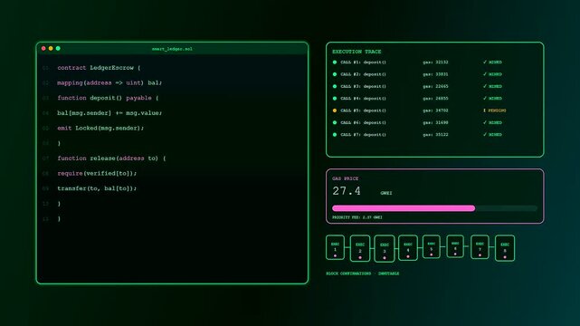The image size is (580, 326).
Task: Select the 'CALL #3: deposit()' trace entry
Action: point(363,86)
